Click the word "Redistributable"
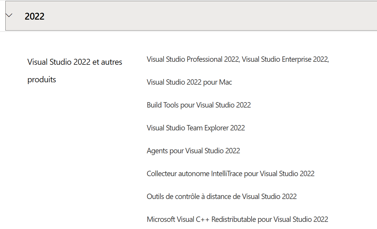This screenshot has width=377, height=229. (x=234, y=219)
